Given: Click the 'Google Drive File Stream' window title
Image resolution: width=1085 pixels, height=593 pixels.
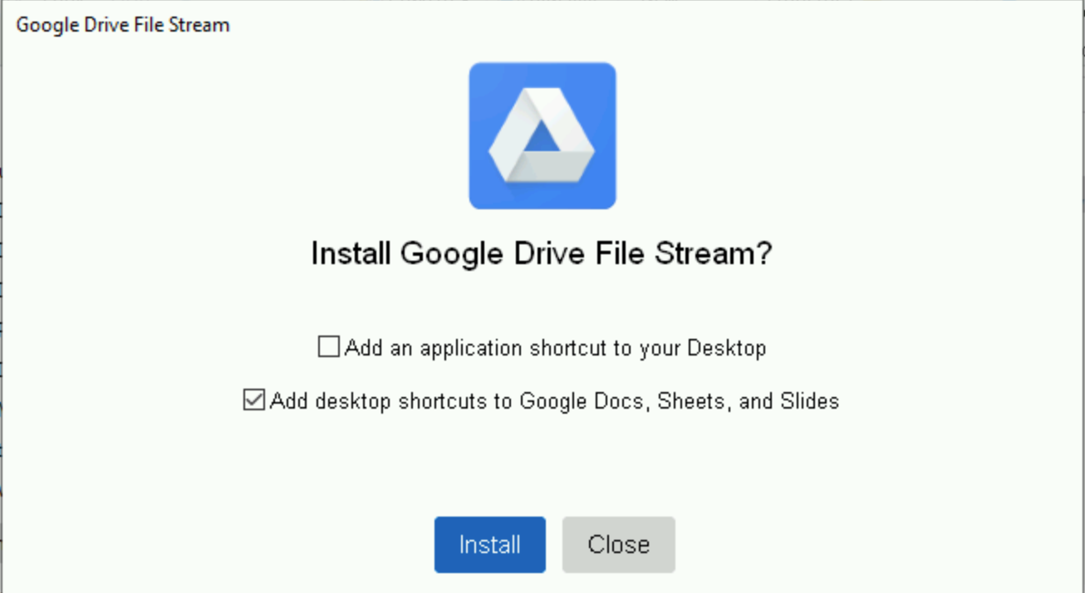Looking at the screenshot, I should pos(123,25).
